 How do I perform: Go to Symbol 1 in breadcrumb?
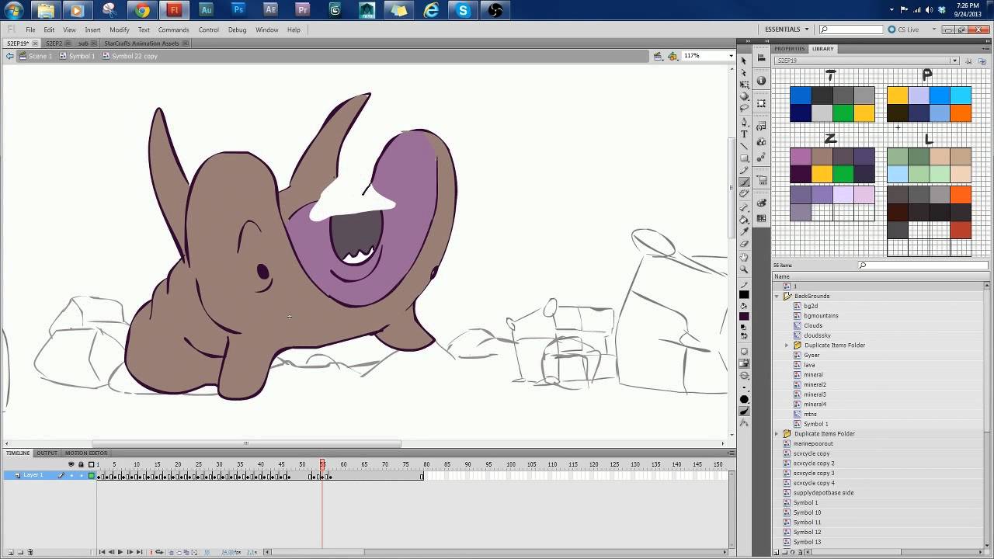[x=77, y=56]
